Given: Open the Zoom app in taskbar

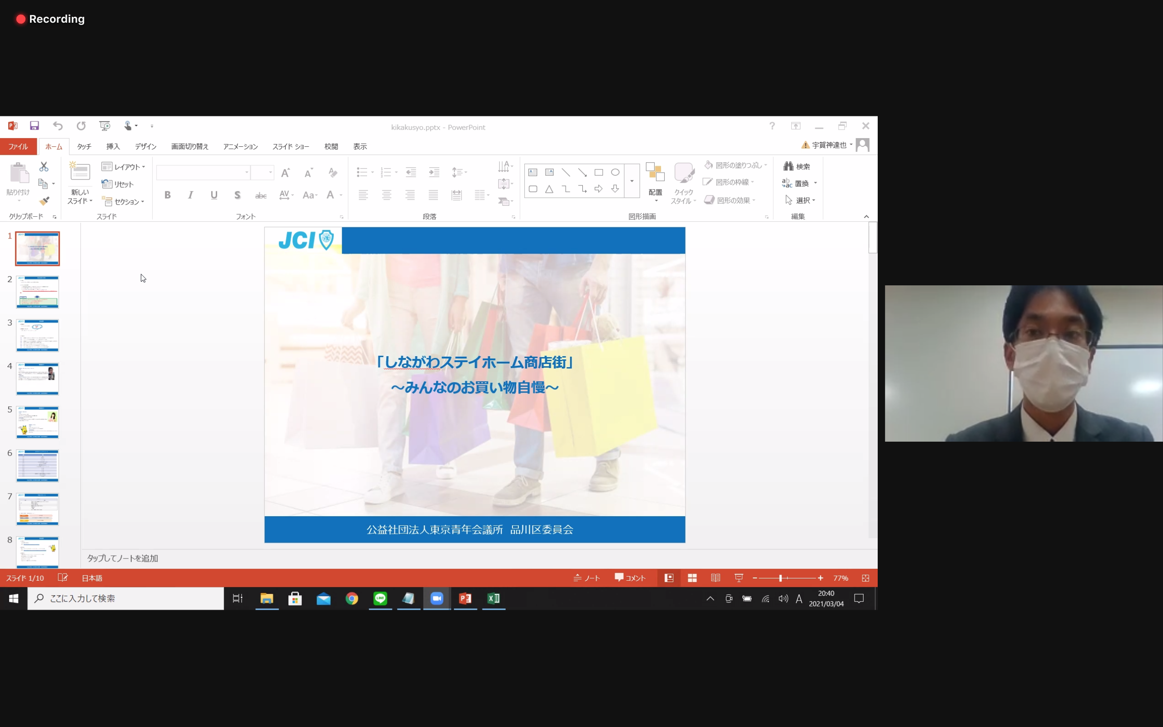Looking at the screenshot, I should tap(437, 598).
